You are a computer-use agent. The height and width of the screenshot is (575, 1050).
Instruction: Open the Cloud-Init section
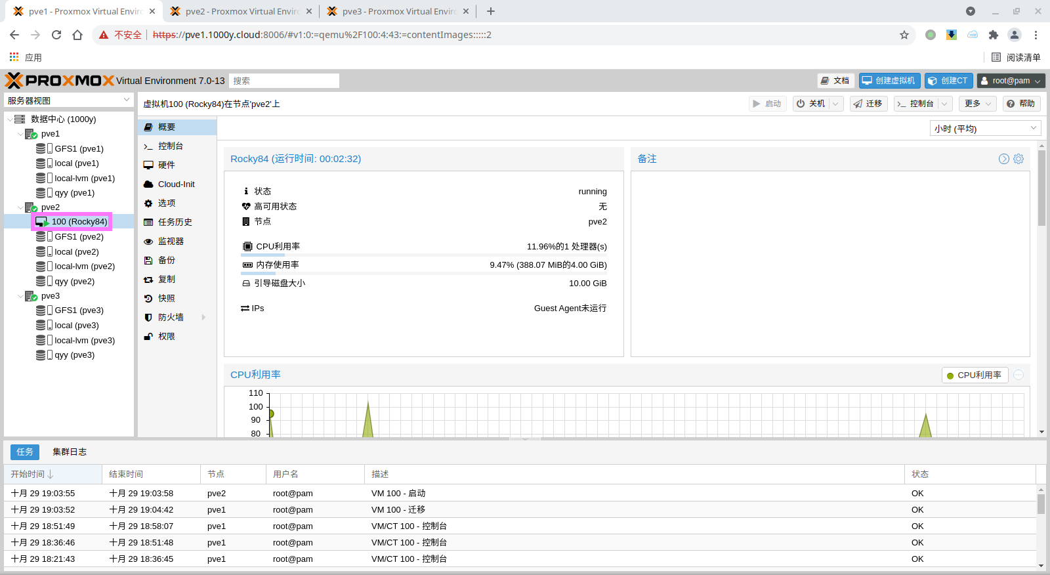pos(176,184)
